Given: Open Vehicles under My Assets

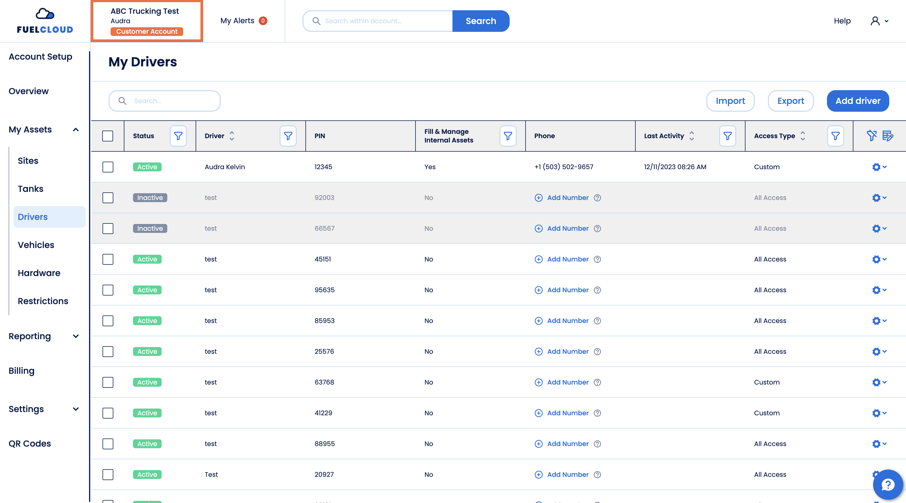Looking at the screenshot, I should [x=36, y=245].
